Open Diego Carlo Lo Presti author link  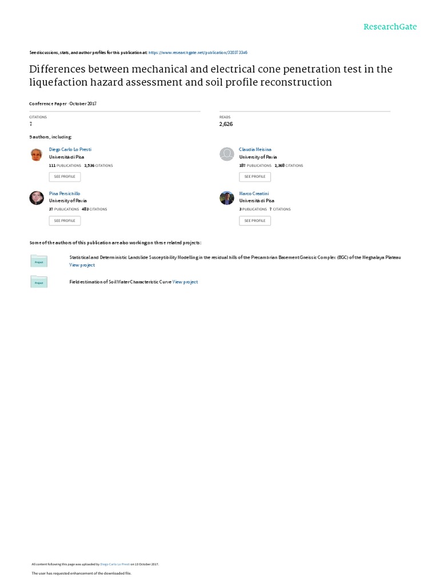click(x=70, y=149)
